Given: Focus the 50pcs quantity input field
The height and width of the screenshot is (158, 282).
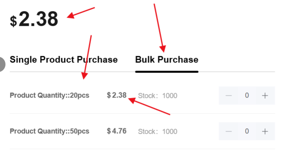Looking at the screenshot, I should pyautogui.click(x=247, y=131).
